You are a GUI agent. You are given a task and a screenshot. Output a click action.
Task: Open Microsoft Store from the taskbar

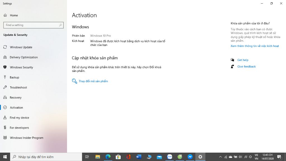118,157
